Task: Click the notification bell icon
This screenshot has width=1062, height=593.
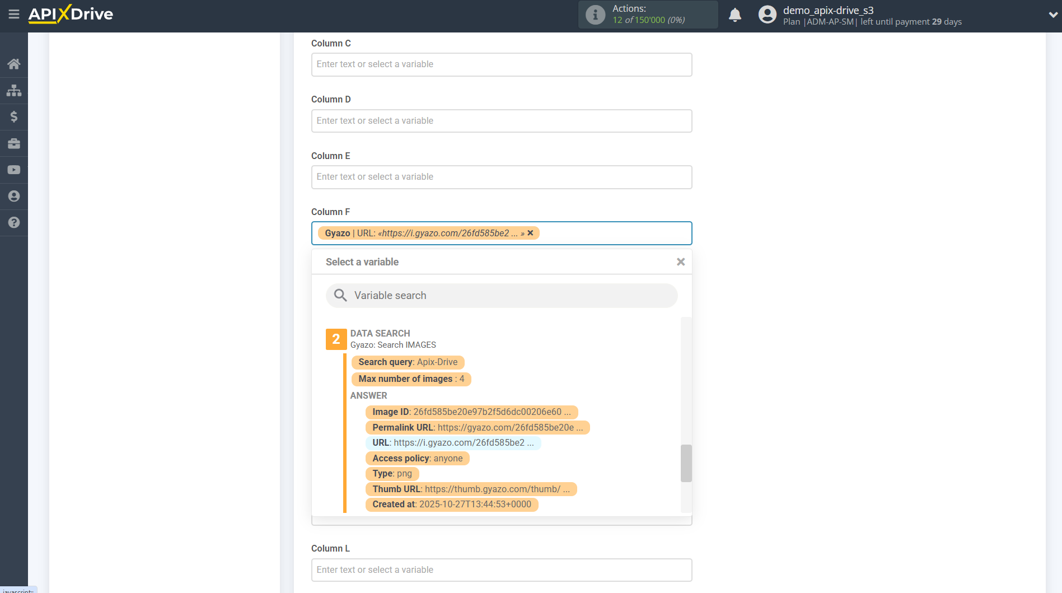Action: click(734, 15)
